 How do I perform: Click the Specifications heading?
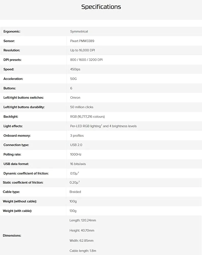pos(101,7)
